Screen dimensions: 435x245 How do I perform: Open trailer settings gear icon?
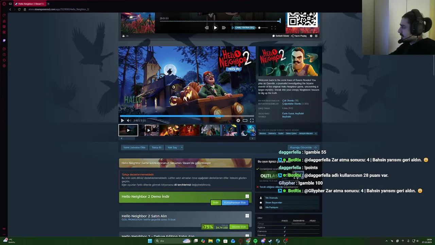click(x=238, y=120)
